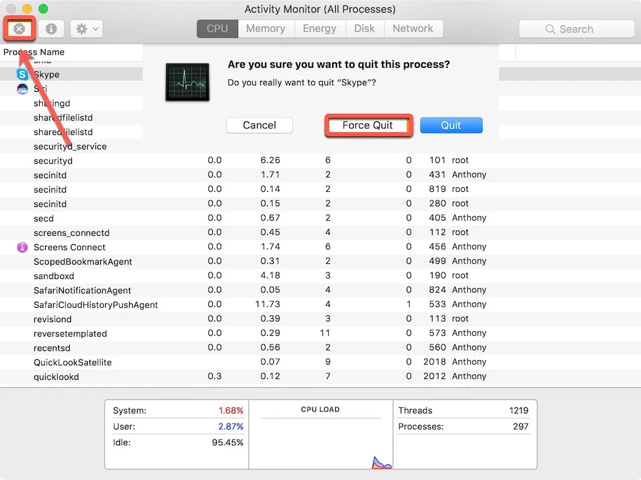Screen dimensions: 641x480
Task: Switch to the Memory tab
Action: coord(266,28)
